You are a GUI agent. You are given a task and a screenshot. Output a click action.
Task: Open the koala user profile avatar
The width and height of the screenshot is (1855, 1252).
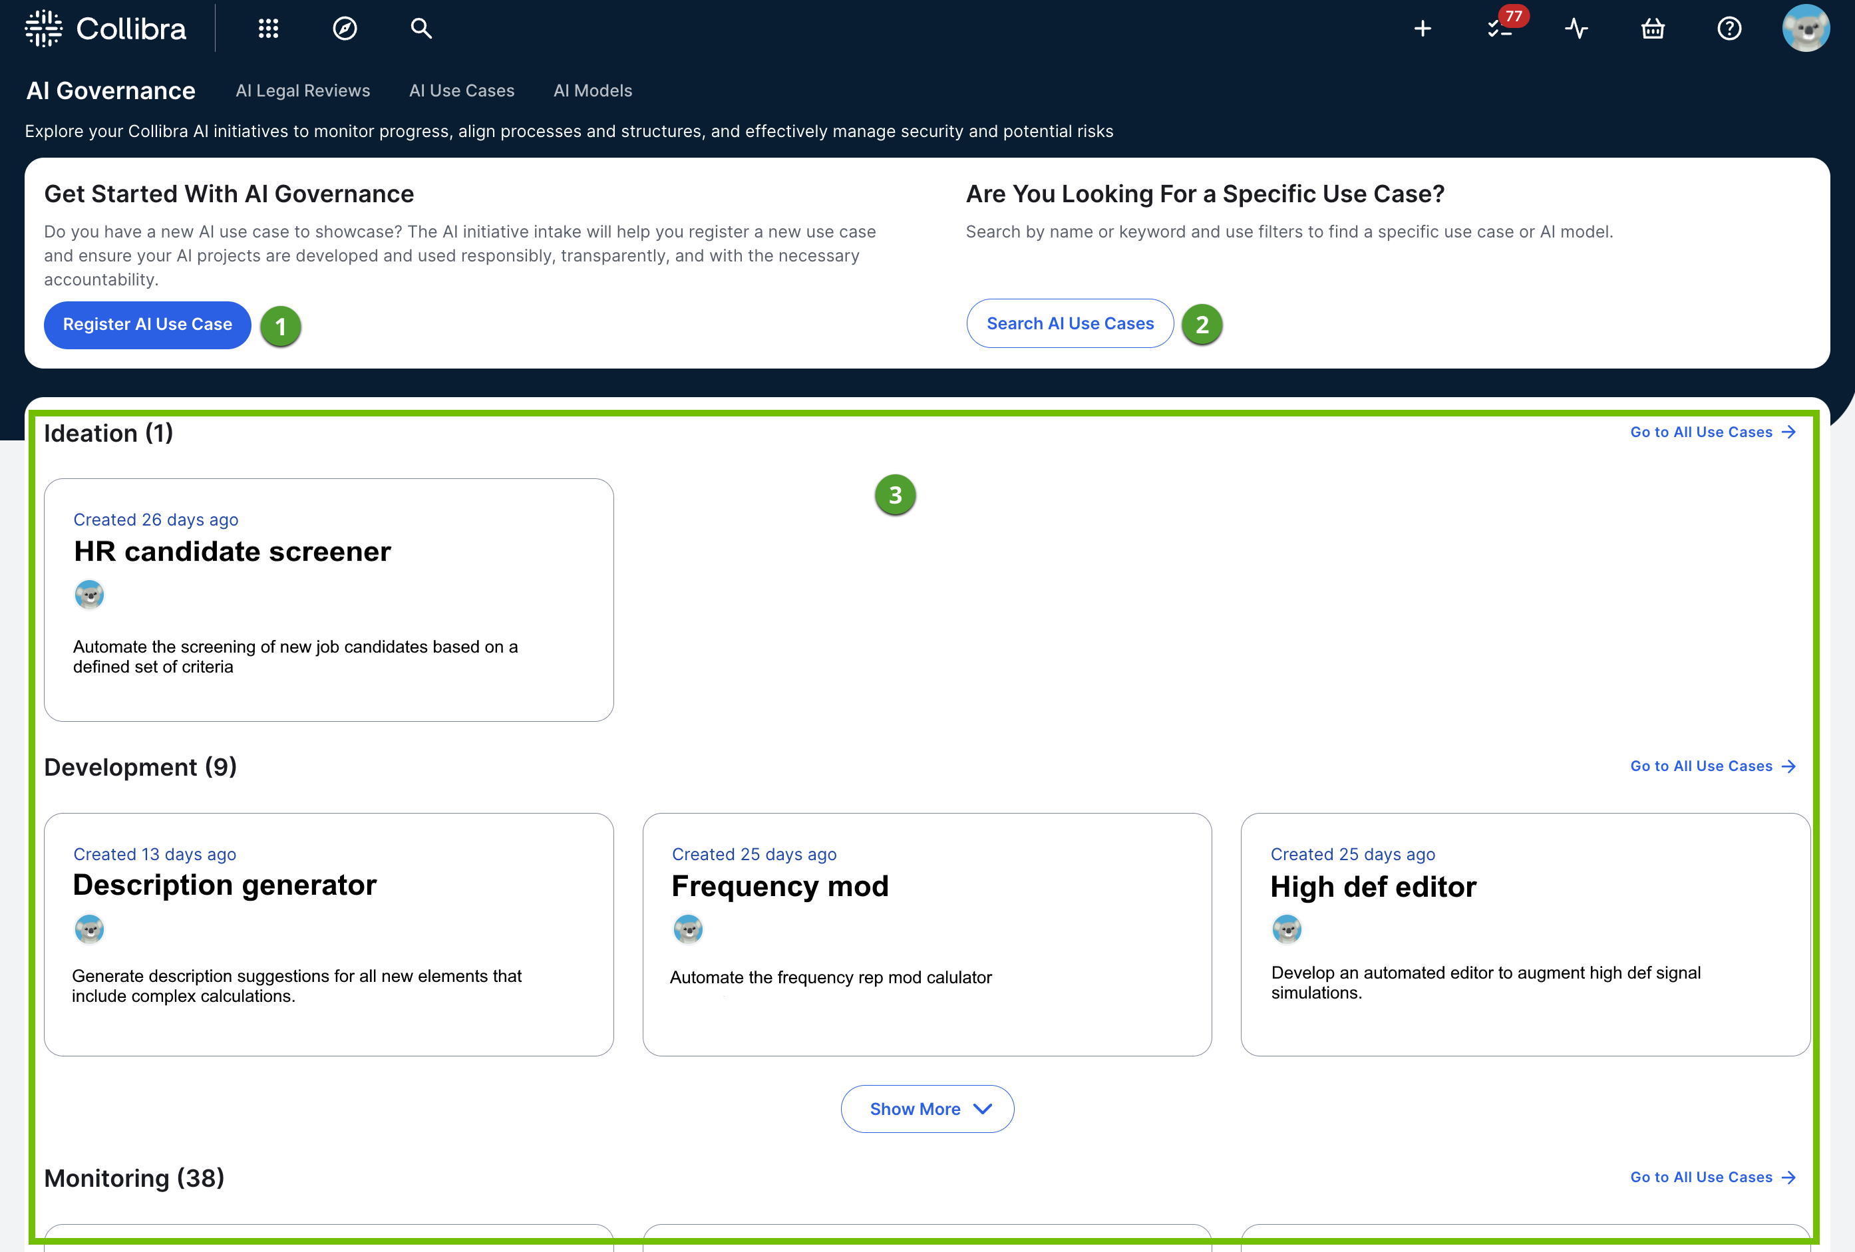click(1806, 29)
